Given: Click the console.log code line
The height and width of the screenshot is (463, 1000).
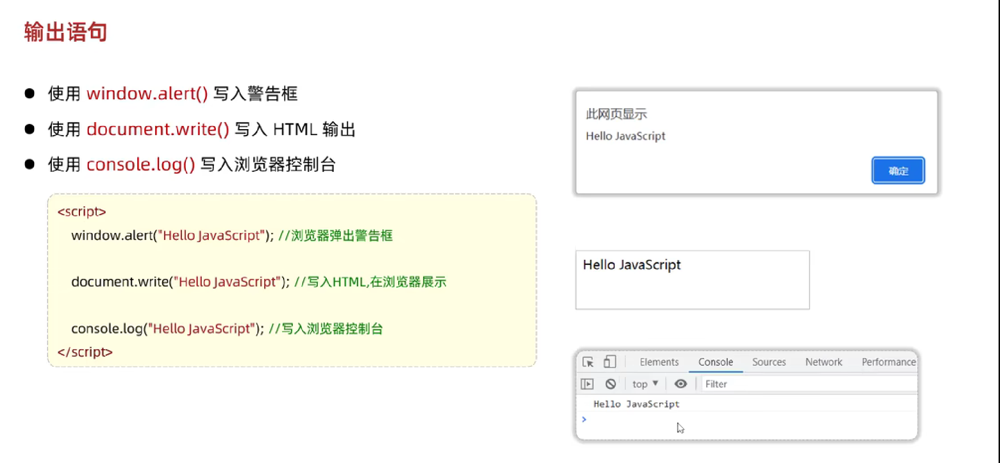Looking at the screenshot, I should (x=227, y=329).
